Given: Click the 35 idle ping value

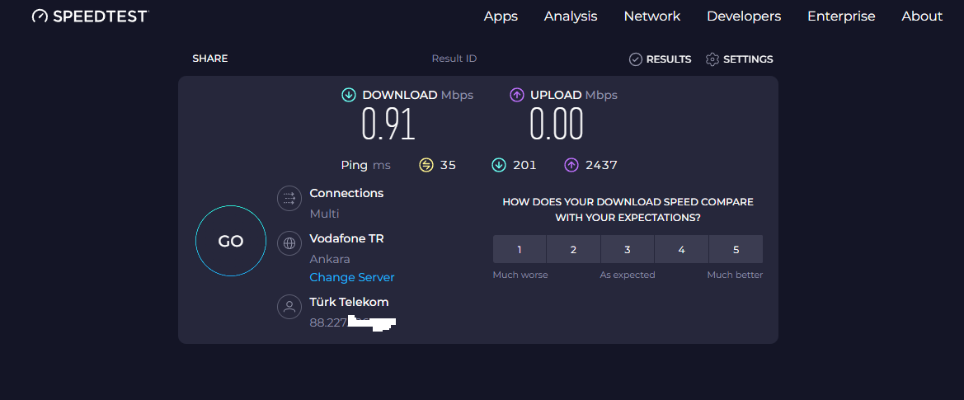Looking at the screenshot, I should coord(448,165).
